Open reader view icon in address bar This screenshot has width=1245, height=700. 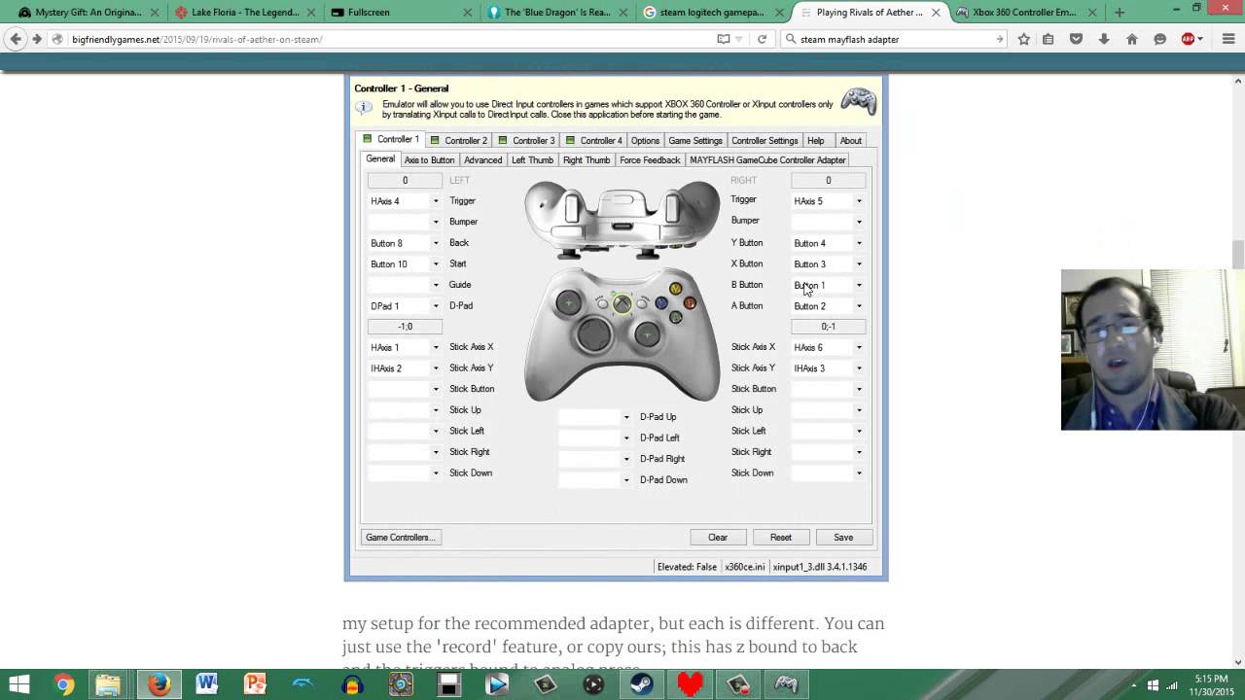coord(723,39)
